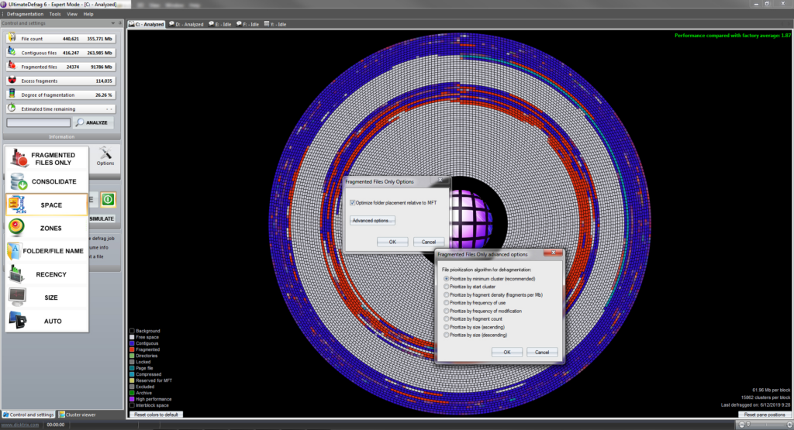Screen dimensions: 794x430
Task: Cancel the advanced options dialog
Action: point(542,352)
